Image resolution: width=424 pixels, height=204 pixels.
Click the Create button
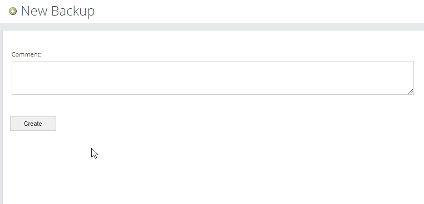(33, 124)
